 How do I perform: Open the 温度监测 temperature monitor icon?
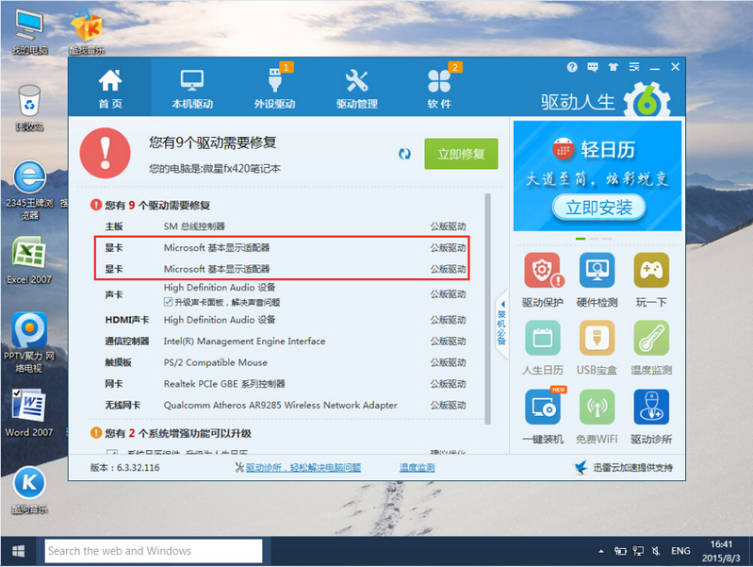(x=651, y=348)
